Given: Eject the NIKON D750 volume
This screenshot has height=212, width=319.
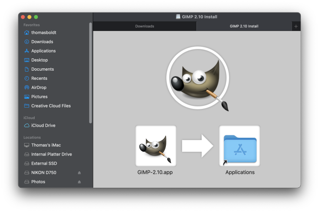Looking at the screenshot, I should click(79, 173).
